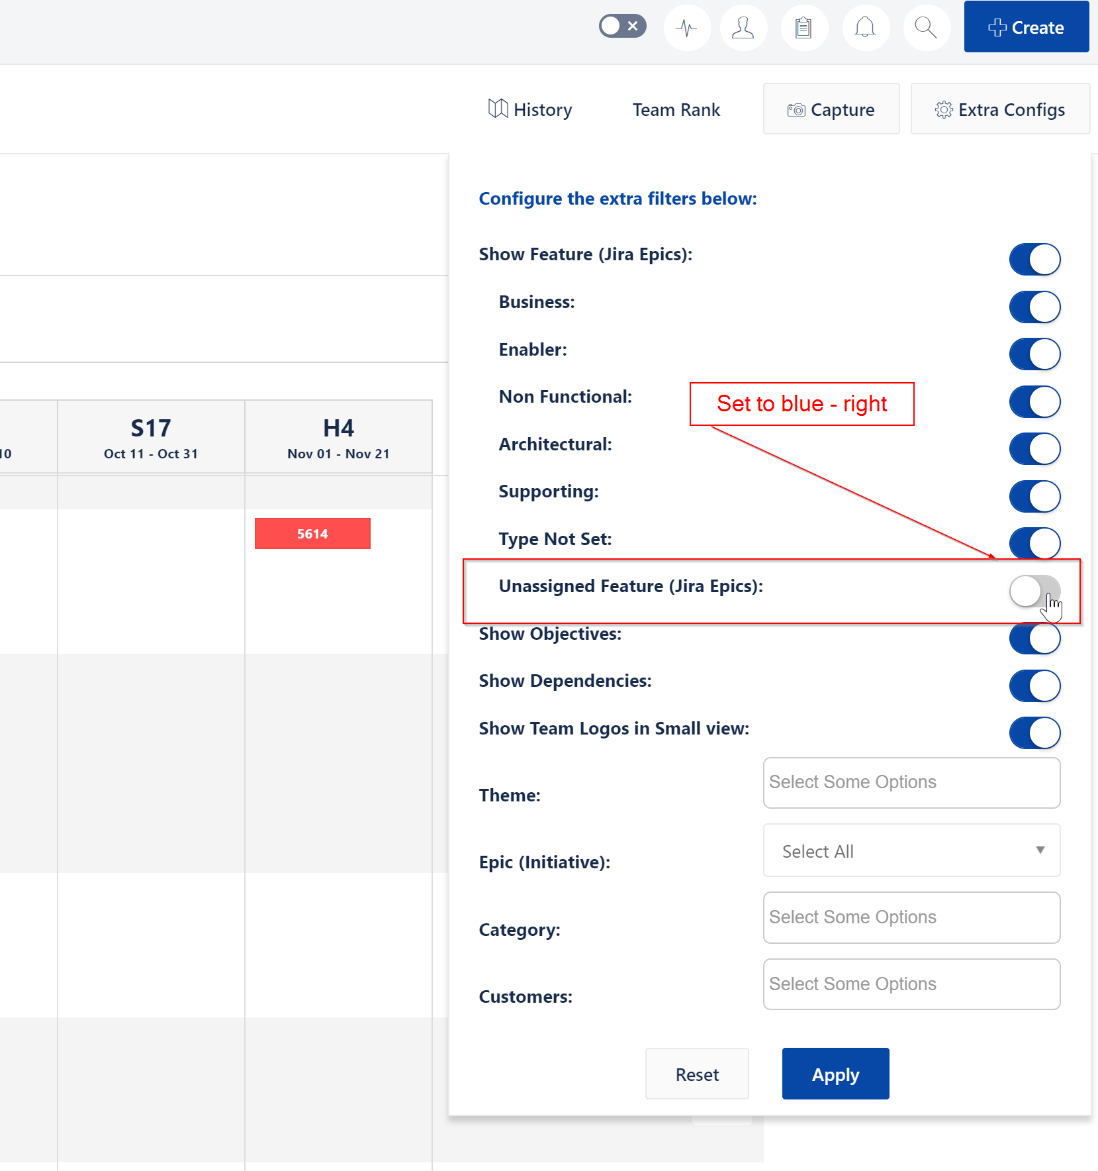Viewport: 1098px width, 1171px height.
Task: Click the Apply button
Action: coord(835,1074)
